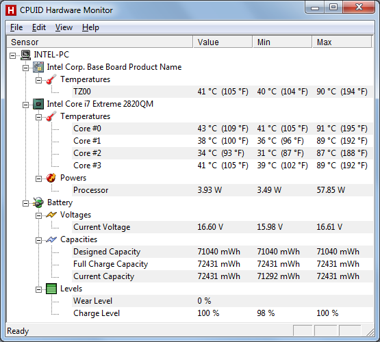Click the Voltages label

point(75,215)
